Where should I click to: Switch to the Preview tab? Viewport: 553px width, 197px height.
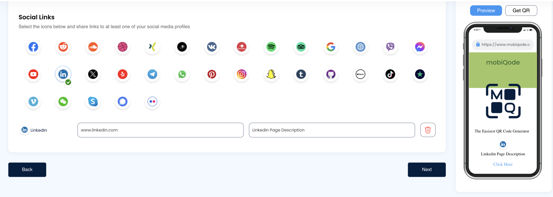coord(486,10)
